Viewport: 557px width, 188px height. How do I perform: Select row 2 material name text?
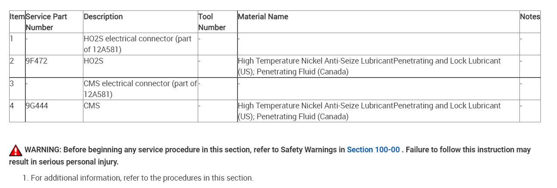coord(369,66)
